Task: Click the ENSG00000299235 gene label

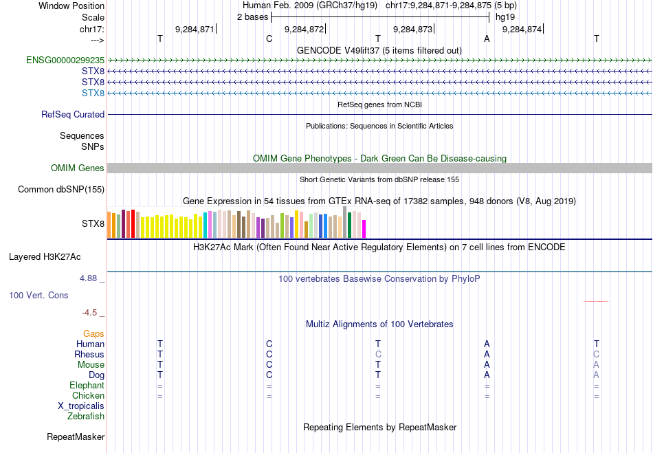Action: [x=65, y=60]
